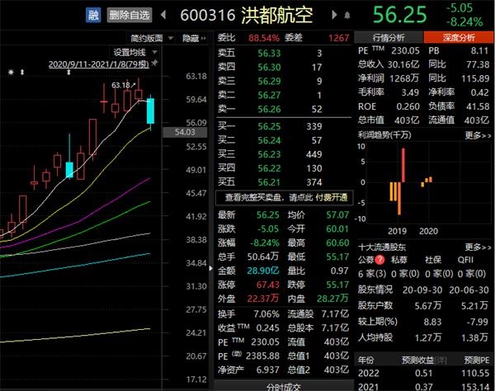Viewport: 495px width, 391px height.
Task: Open the 简约版面 layout dropdown
Action: (152, 39)
